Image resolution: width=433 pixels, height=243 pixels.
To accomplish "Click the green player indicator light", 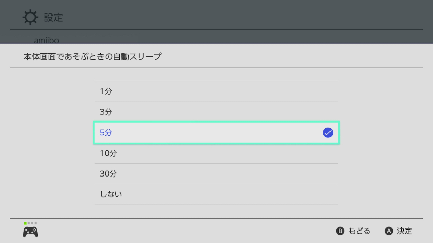I will (x=25, y=223).
